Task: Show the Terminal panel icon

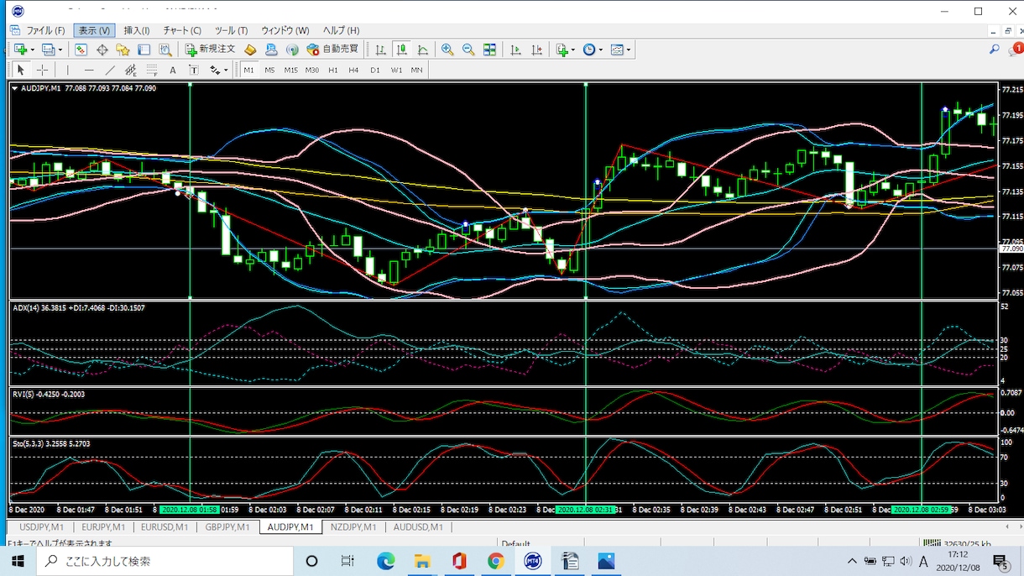Action: [144, 50]
